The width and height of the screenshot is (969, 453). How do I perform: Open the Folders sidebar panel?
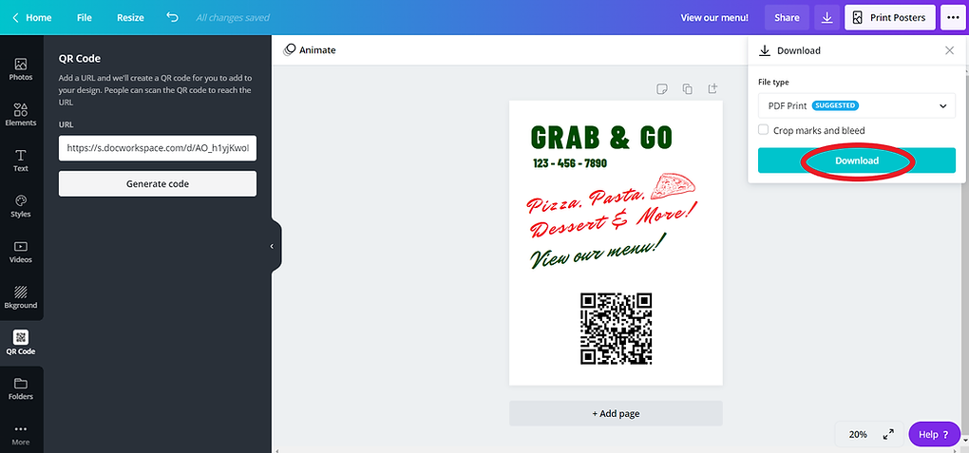(x=20, y=388)
